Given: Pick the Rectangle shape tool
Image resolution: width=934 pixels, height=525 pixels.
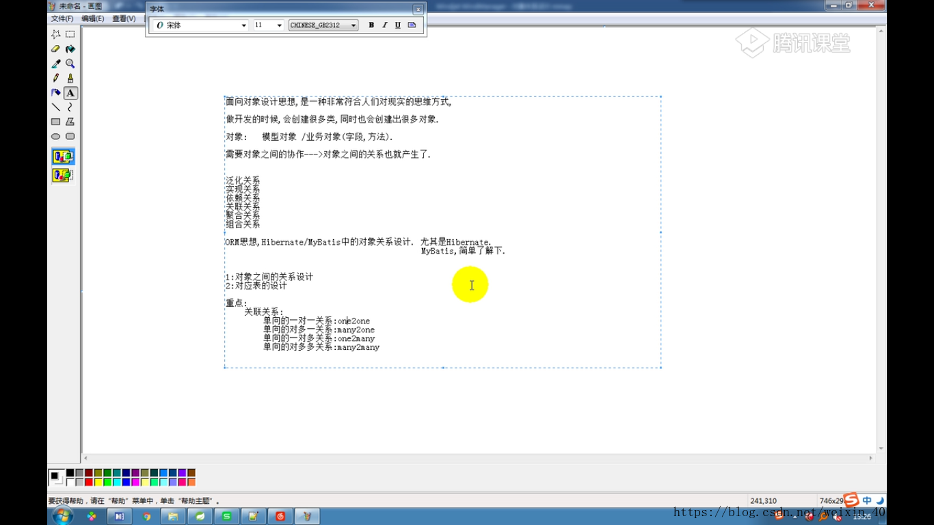Looking at the screenshot, I should (56, 122).
